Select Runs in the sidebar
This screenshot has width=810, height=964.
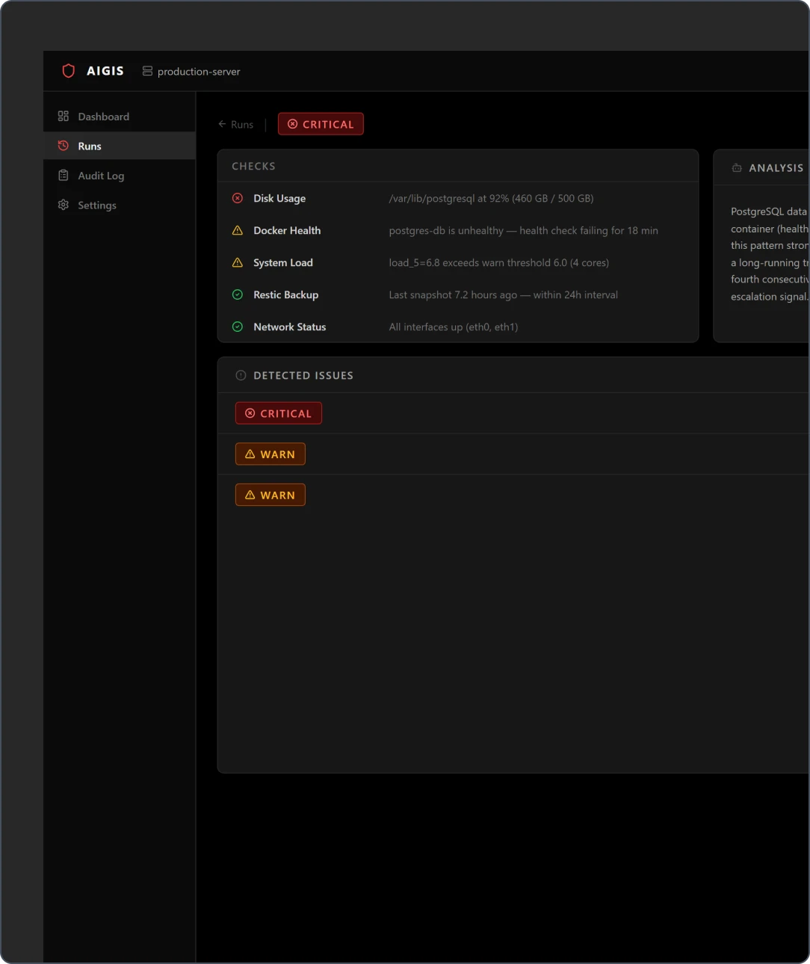pos(120,146)
